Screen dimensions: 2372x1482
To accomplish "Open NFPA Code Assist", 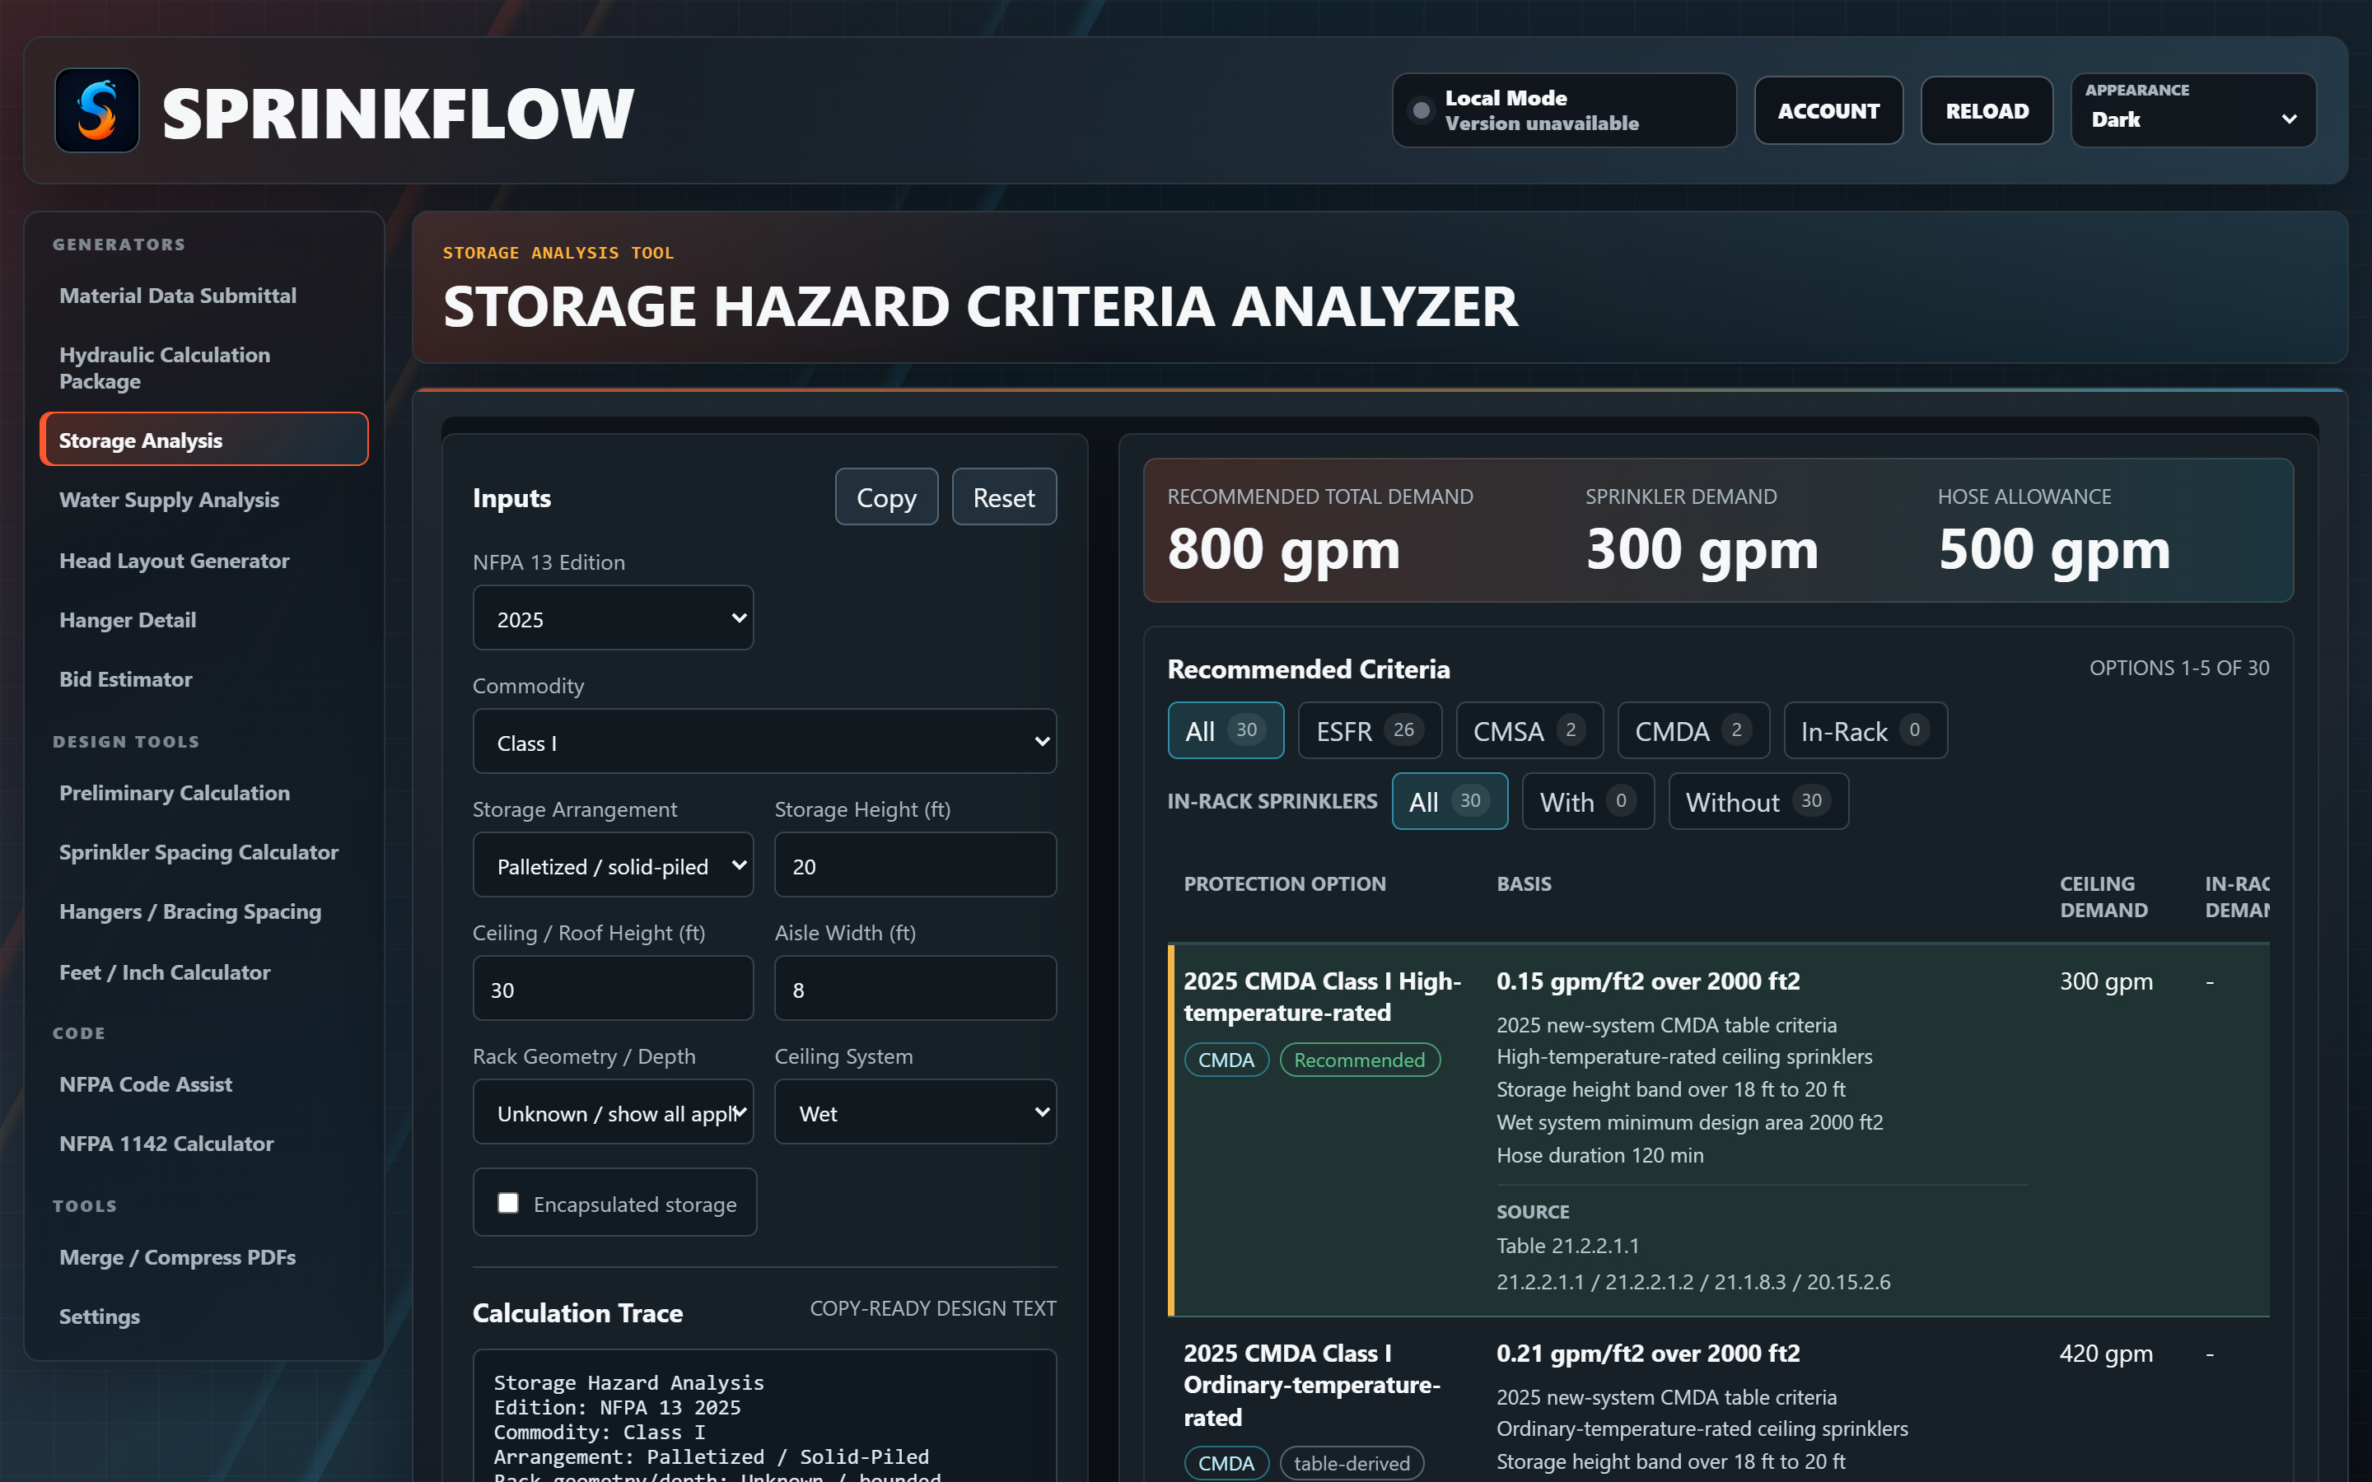I will tap(204, 1084).
